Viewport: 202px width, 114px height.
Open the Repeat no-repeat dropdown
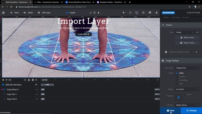[187, 89]
